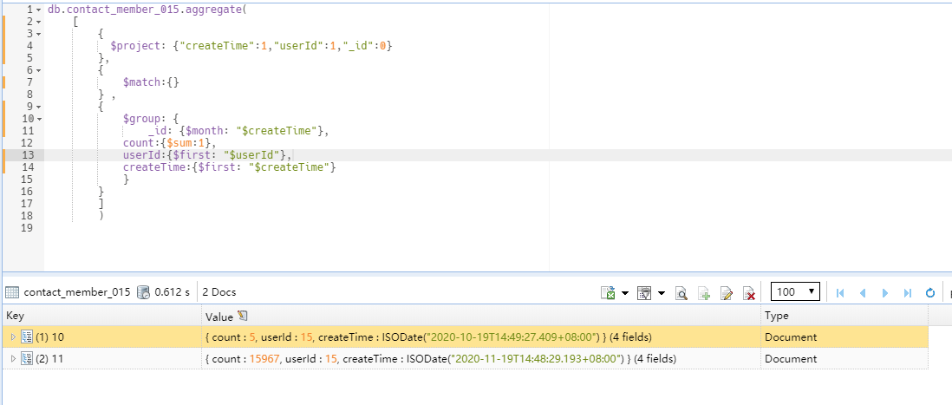The height and width of the screenshot is (405, 952).
Task: Click line number 19 in the gutter
Action: [x=26, y=228]
